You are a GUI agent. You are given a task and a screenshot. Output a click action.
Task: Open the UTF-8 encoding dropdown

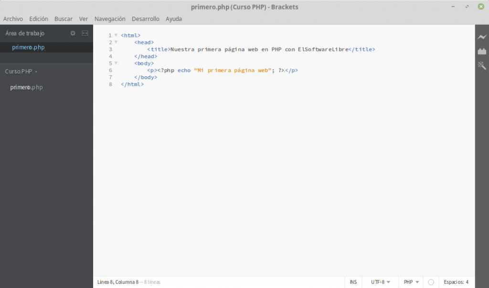(381, 282)
